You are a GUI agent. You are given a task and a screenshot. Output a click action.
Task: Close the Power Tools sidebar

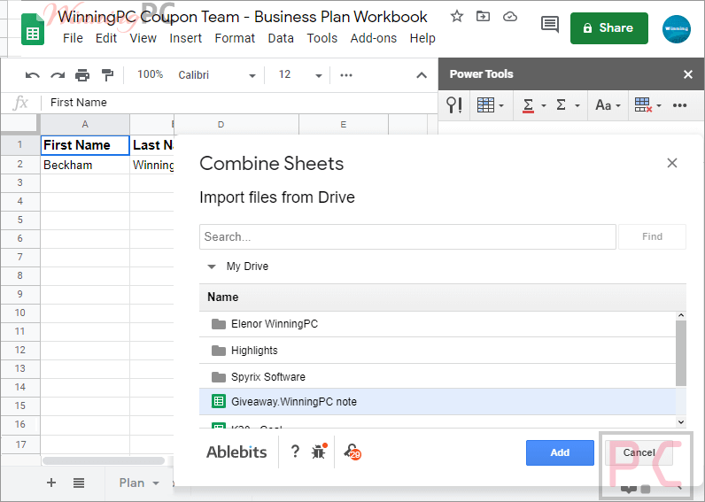tap(687, 74)
